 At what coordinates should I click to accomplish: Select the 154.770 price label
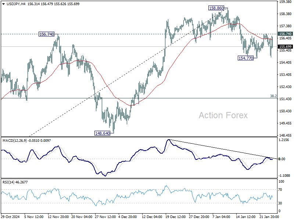pyautogui.click(x=245, y=58)
